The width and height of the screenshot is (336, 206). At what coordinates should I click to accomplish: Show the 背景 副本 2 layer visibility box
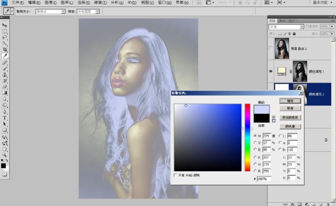[271, 49]
